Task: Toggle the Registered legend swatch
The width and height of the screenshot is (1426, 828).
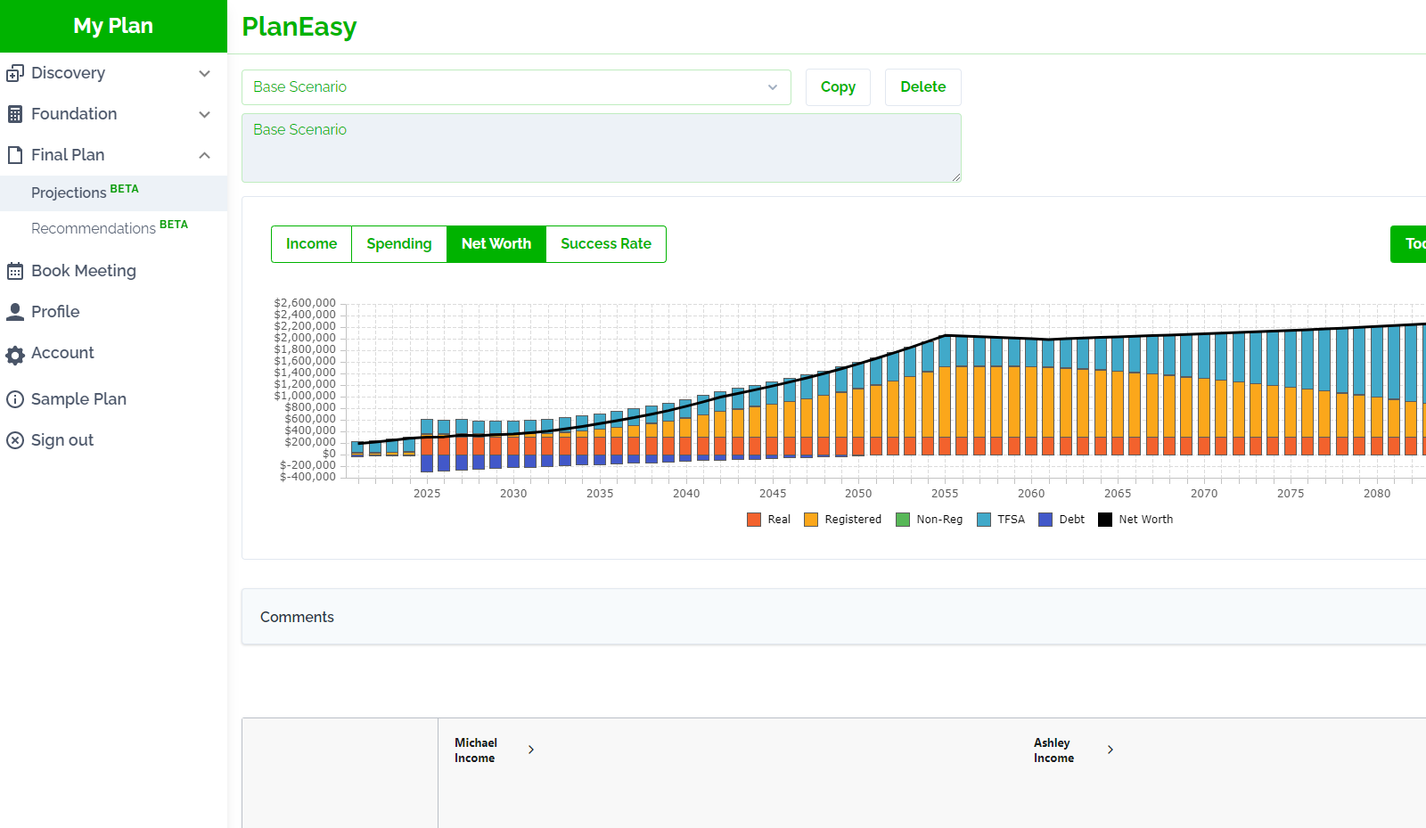Action: [x=811, y=520]
